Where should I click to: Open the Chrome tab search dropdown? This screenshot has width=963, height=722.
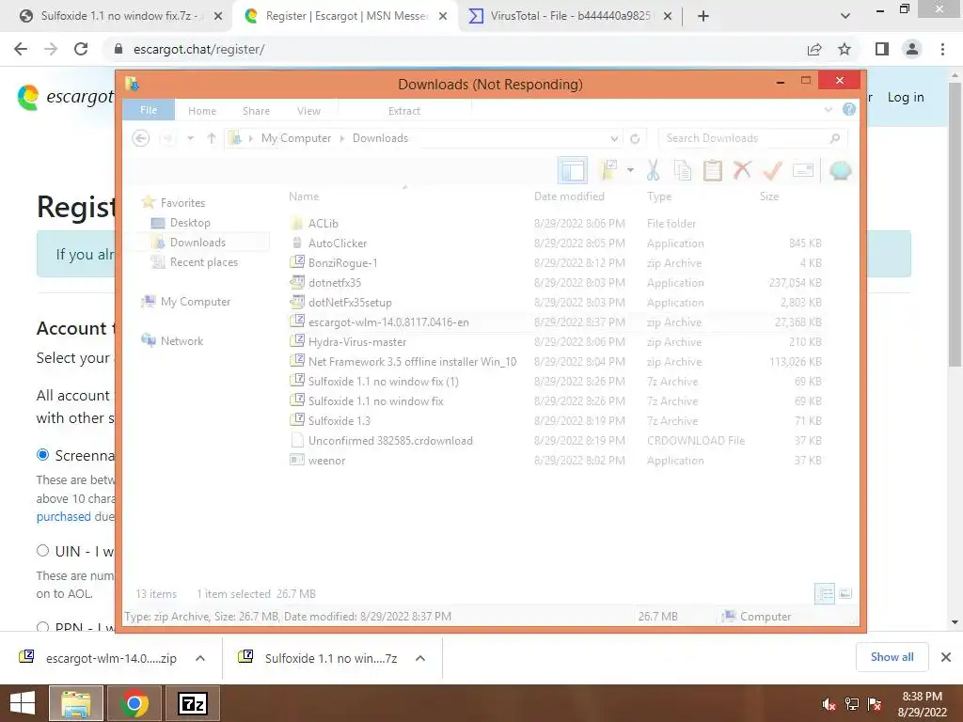pyautogui.click(x=845, y=16)
